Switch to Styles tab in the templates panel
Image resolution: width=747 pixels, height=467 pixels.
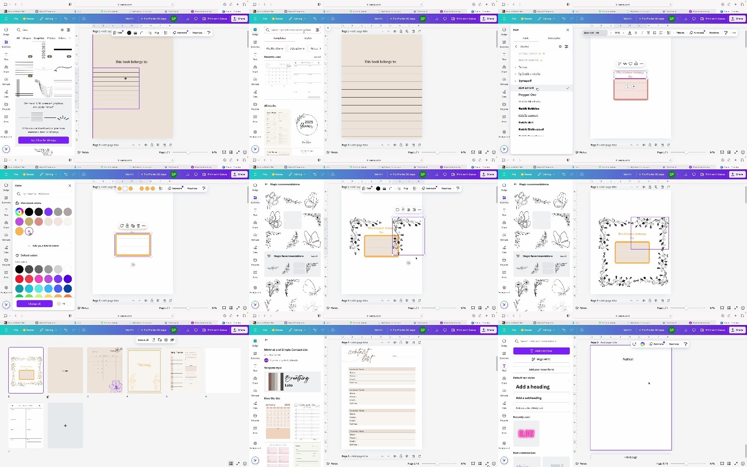click(308, 38)
